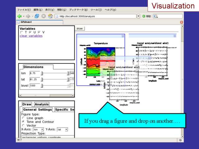
Task: Open the address bar URL history dropdown
Action: click(138, 16)
